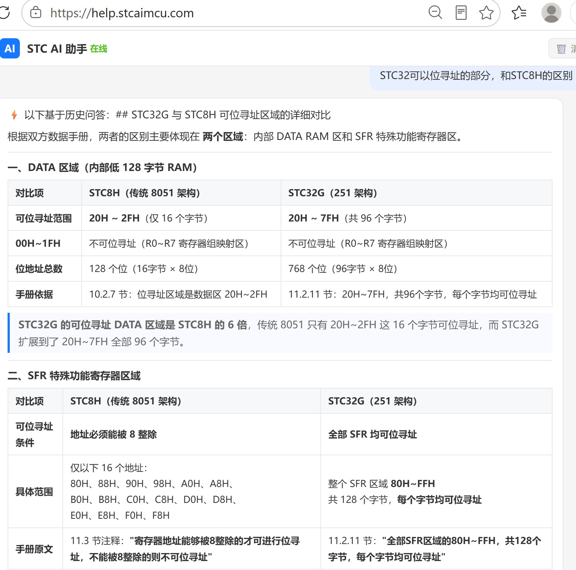Bookmark this page with star icon
Screen dimensions: 576x570
(486, 13)
